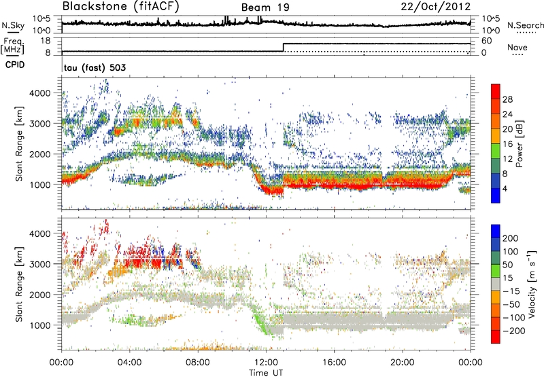Click the 4000 tick in the power panel
The image size is (544, 377).
[x=40, y=93]
